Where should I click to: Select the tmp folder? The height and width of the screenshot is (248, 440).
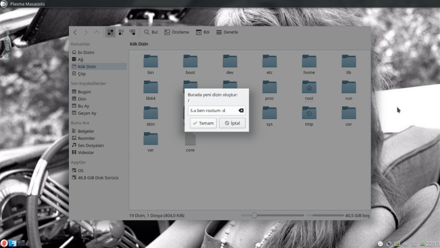(309, 116)
